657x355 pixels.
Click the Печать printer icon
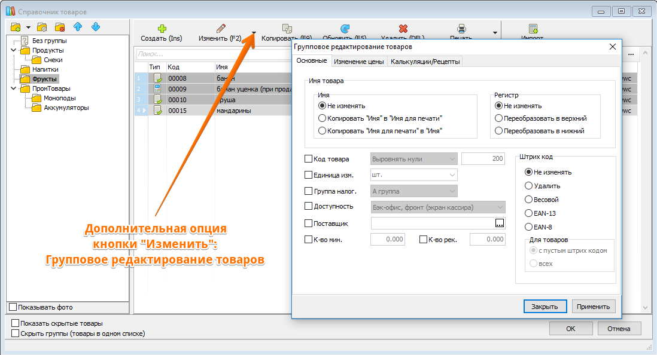click(x=461, y=29)
